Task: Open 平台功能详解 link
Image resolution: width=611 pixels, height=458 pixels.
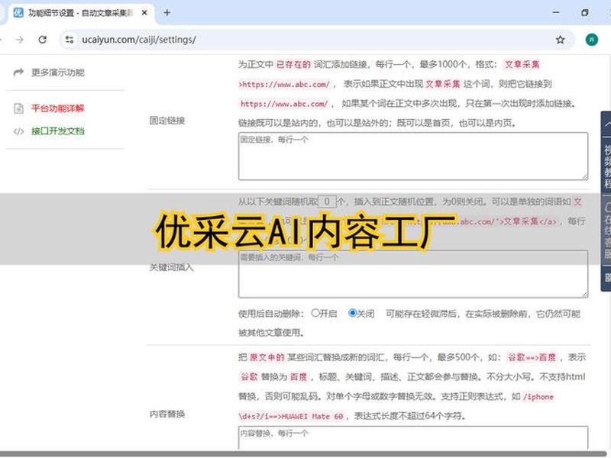Action: tap(58, 108)
